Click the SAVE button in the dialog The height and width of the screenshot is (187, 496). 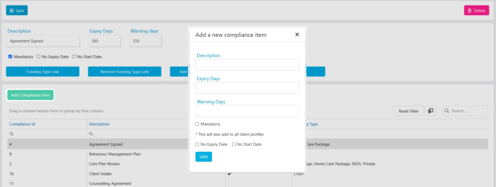pos(203,157)
